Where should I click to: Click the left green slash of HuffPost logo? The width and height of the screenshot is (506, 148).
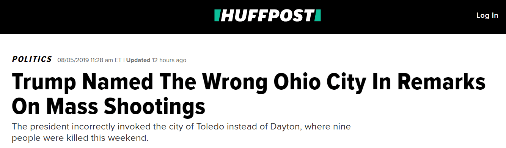click(x=217, y=16)
